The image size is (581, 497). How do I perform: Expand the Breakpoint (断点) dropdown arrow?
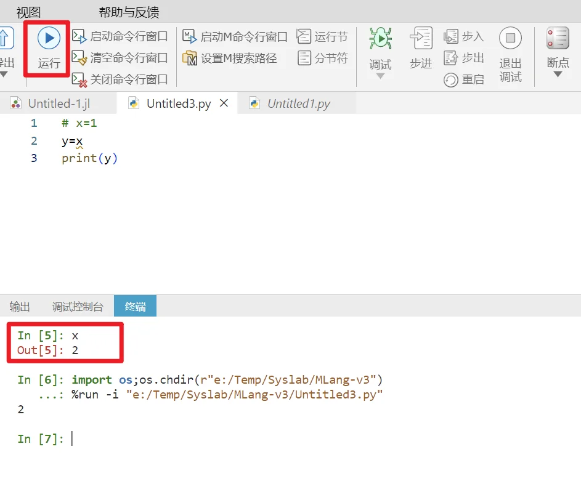[x=558, y=75]
